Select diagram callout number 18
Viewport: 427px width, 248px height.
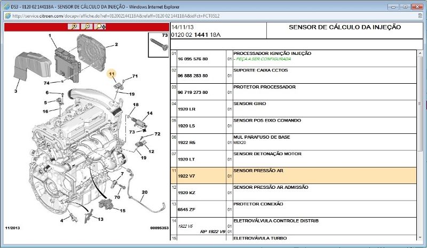136,105
